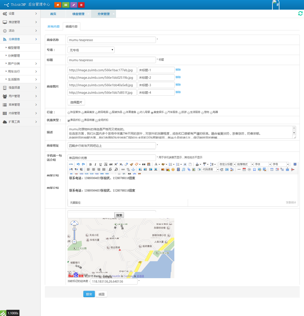Viewport: 304px width, 316px height.
Task: Click the anchor icon in editor
Action: [133, 169]
